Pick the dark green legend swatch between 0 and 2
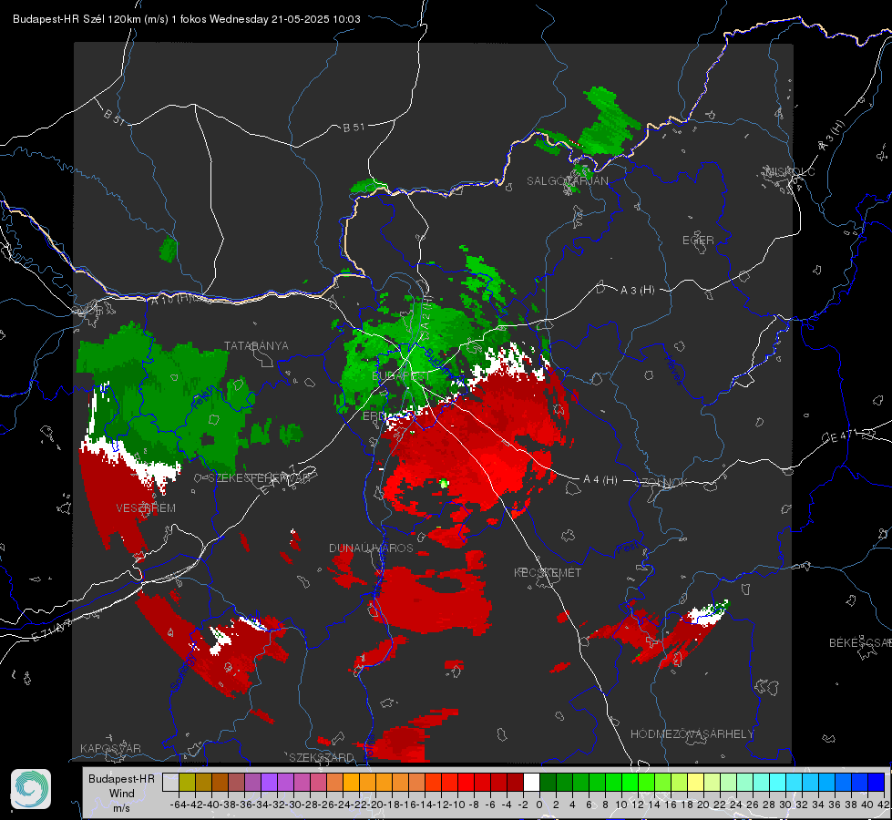The image size is (892, 820). tap(548, 782)
